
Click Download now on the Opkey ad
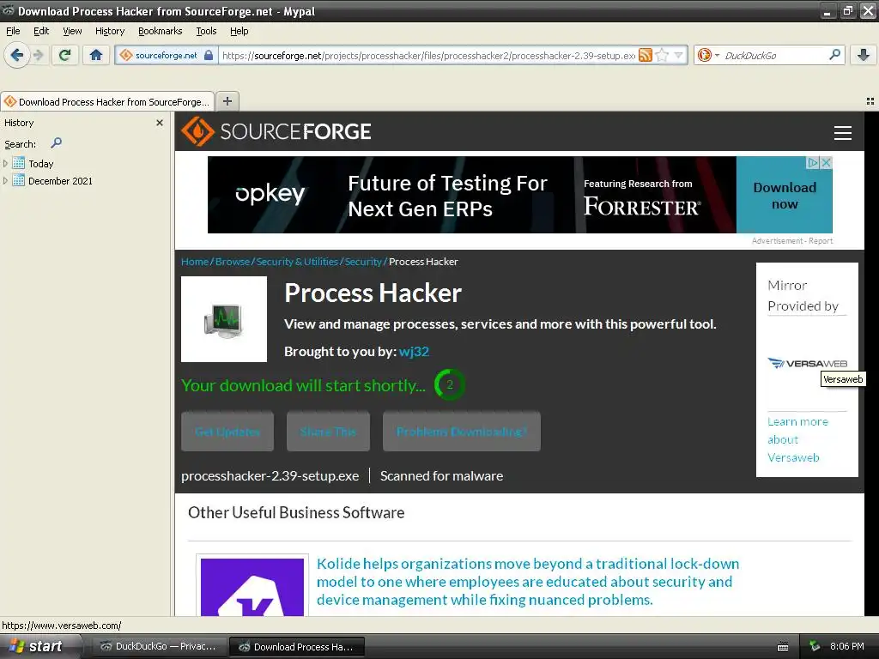(x=785, y=195)
